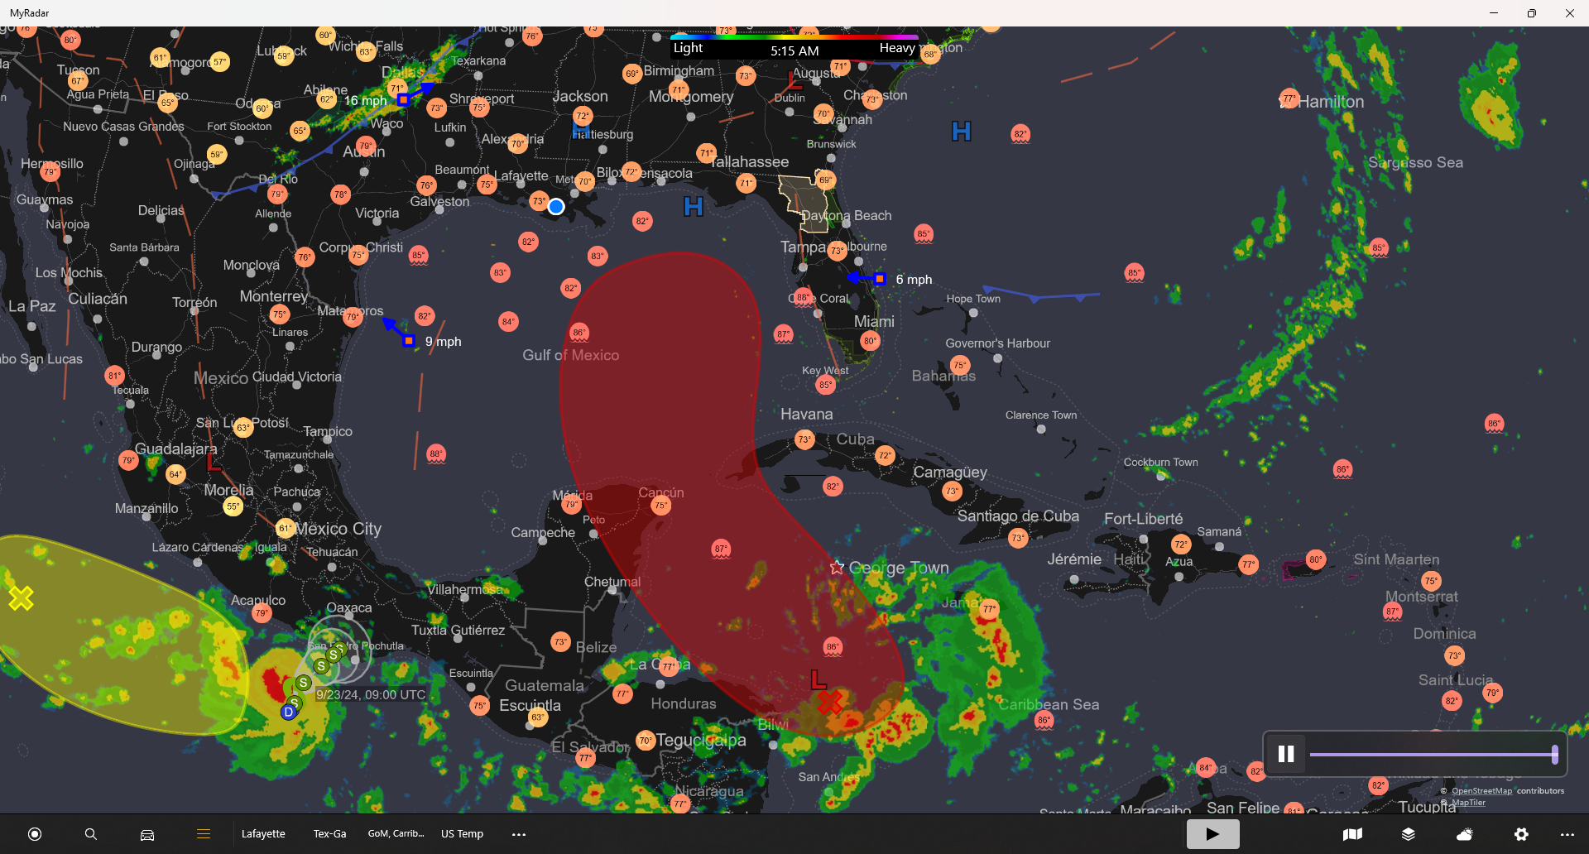
Task: Select the yellow X disturbance marker in the Pacific
Action: (x=21, y=597)
